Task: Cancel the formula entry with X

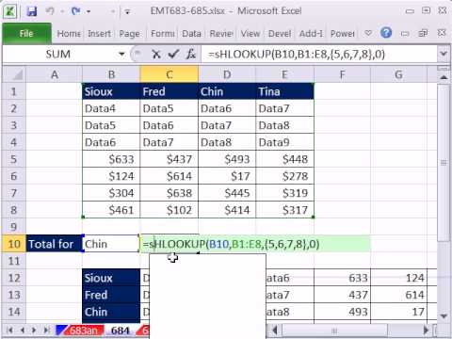Action: (156, 55)
